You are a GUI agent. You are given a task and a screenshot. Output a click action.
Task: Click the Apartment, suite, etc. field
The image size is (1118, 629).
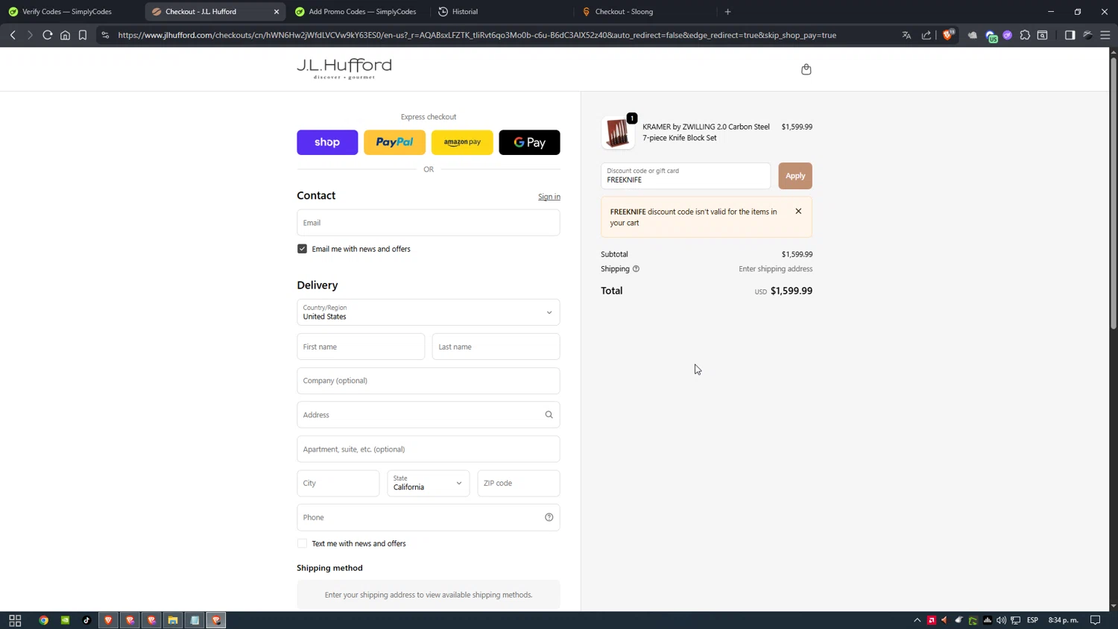click(x=428, y=449)
